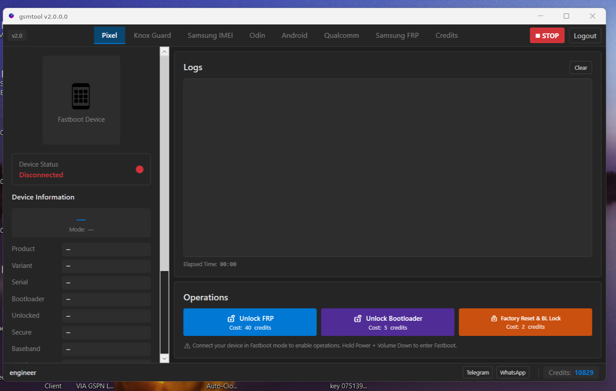Click the Baseband value field
Image resolution: width=616 pixels, height=391 pixels.
106,349
